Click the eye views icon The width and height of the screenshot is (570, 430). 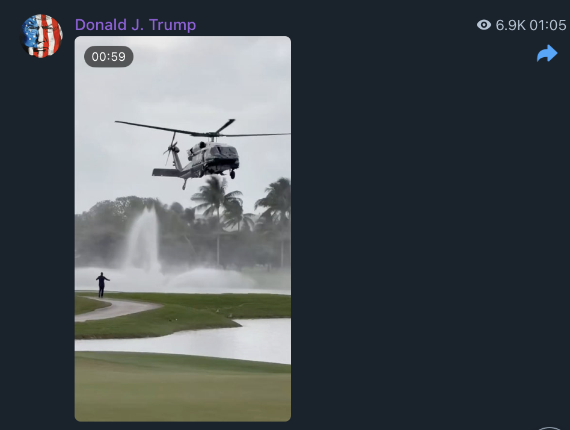tap(484, 25)
